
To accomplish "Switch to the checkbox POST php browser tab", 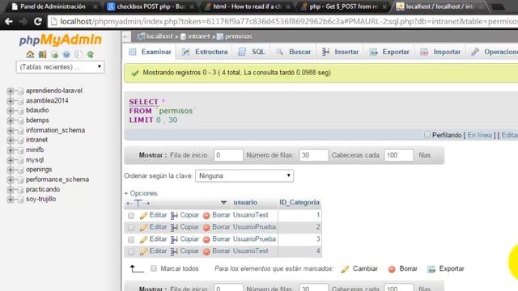I will pos(151,6).
